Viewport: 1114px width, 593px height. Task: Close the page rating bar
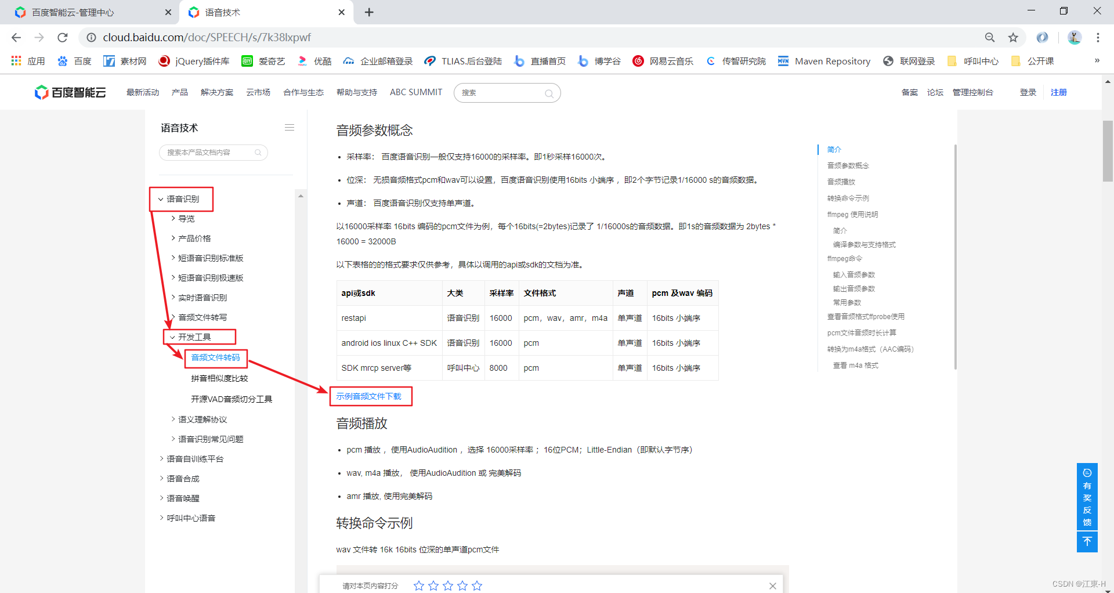pyautogui.click(x=773, y=586)
